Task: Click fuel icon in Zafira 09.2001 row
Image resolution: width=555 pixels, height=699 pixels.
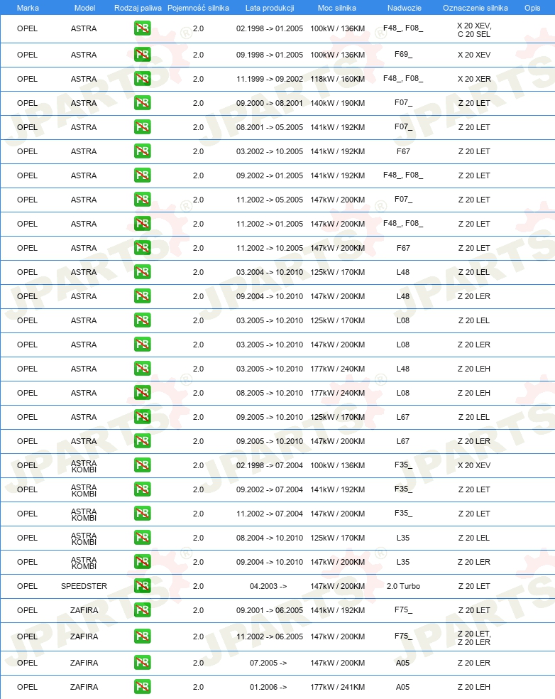Action: [x=143, y=609]
